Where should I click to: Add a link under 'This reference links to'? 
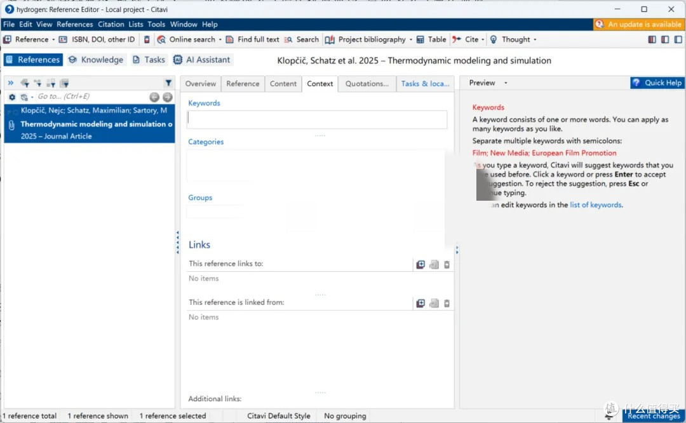(420, 265)
